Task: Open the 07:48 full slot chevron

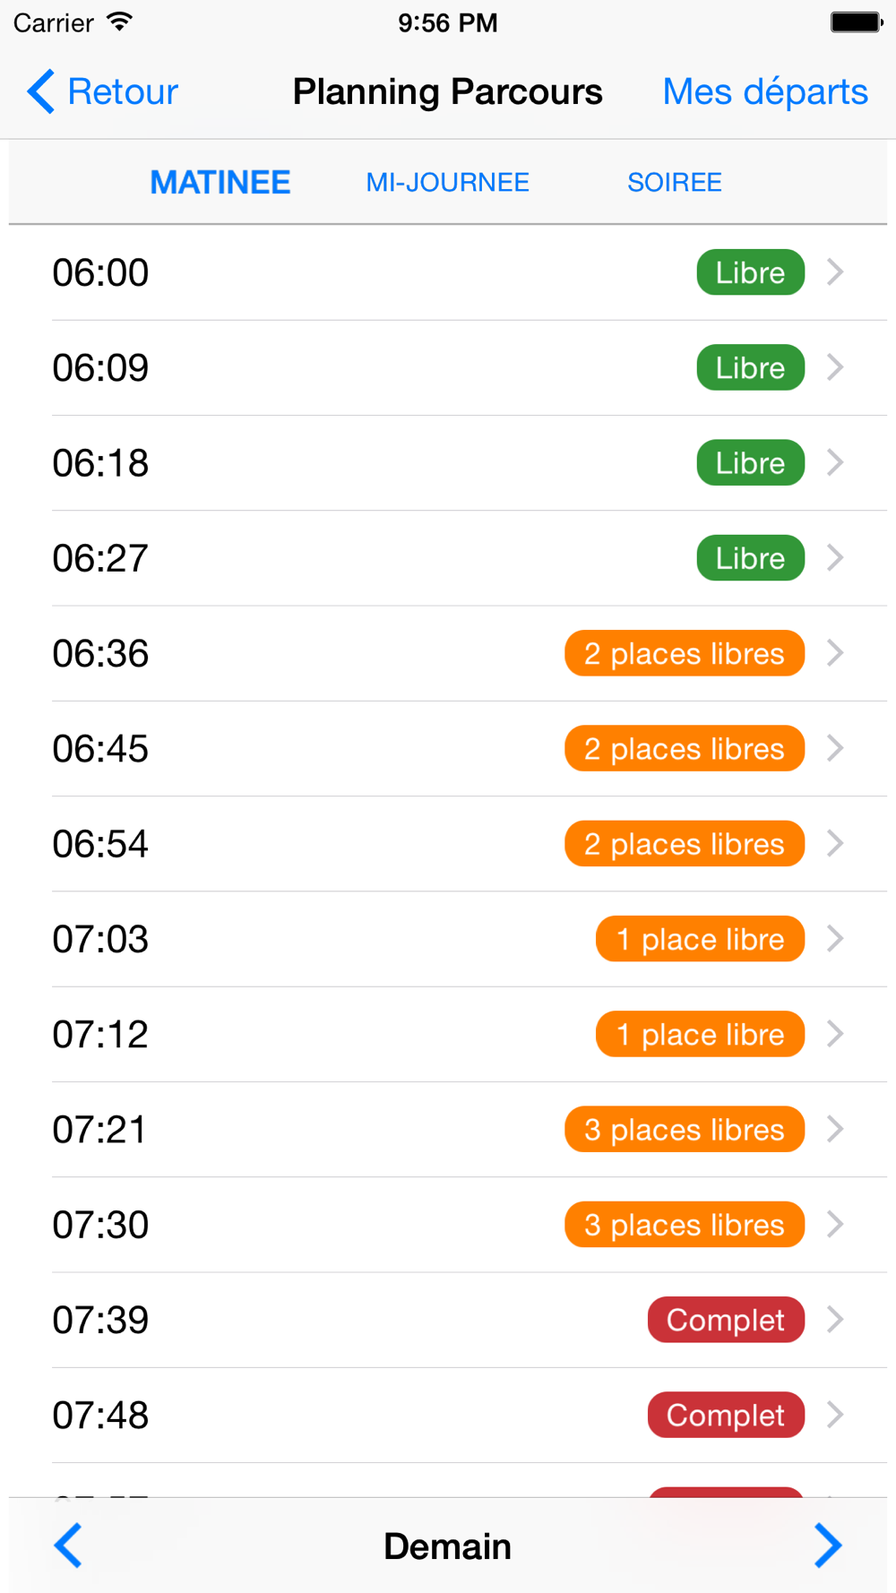Action: pyautogui.click(x=835, y=1415)
